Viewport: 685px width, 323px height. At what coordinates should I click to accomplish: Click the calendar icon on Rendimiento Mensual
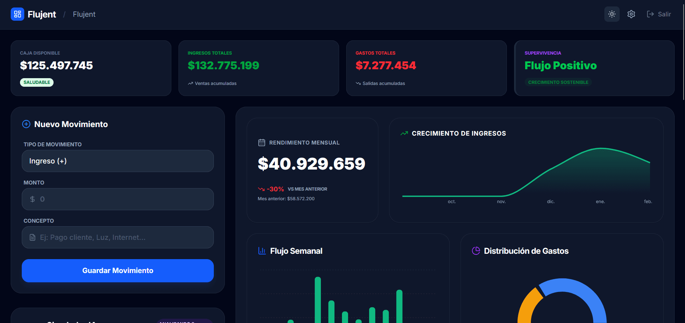tap(262, 142)
